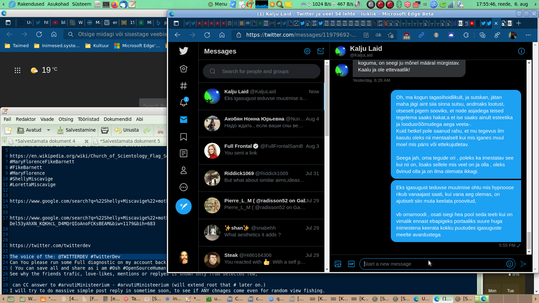Open the Akobyan Nonna Yurievna conversation
539x303 pixels.
coord(261,124)
